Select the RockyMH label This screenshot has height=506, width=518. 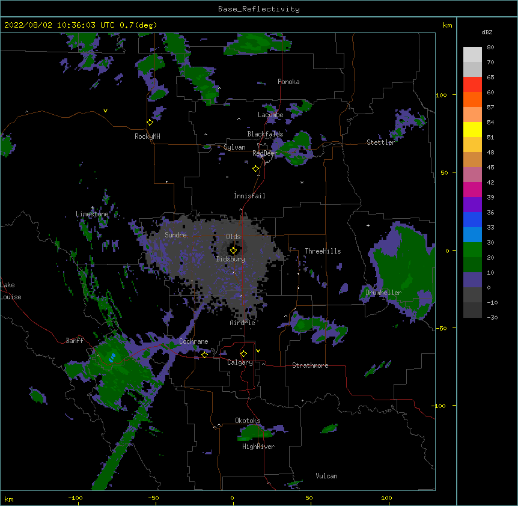click(147, 136)
